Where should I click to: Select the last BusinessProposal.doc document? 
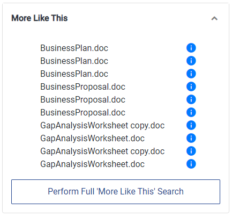point(83,113)
